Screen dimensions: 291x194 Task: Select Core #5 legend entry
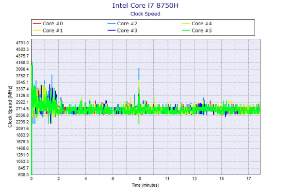coord(197,31)
